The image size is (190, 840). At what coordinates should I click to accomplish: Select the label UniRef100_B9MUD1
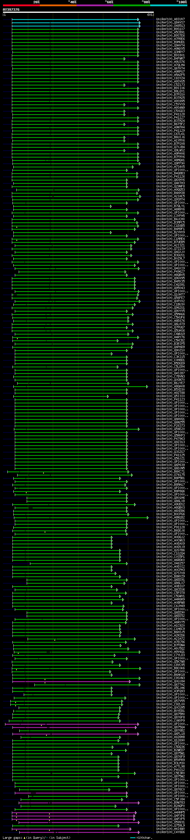pos(170,42)
